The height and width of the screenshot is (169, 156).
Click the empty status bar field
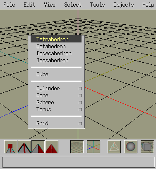[79, 162]
